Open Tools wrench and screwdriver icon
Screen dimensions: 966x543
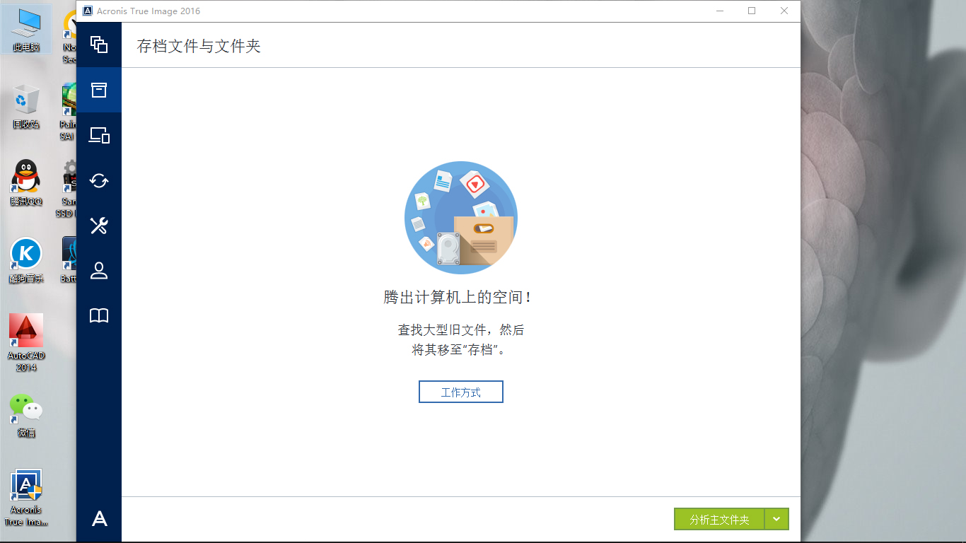tap(99, 226)
